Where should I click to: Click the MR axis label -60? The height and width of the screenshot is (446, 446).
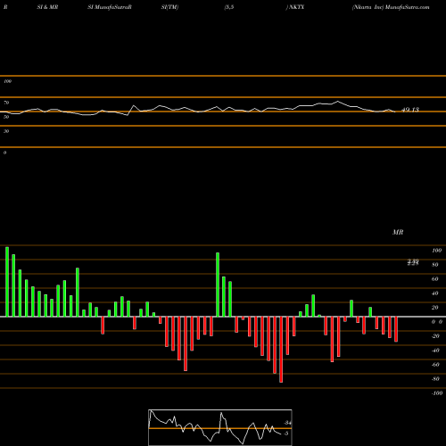pos(435,365)
